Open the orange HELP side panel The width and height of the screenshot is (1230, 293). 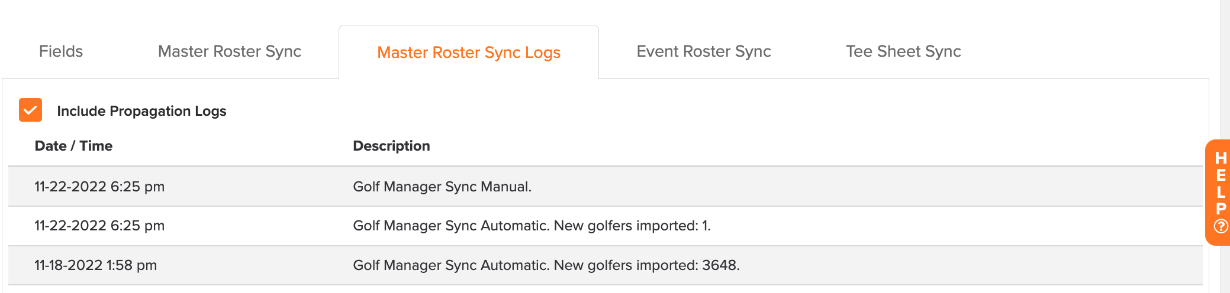(x=1218, y=192)
